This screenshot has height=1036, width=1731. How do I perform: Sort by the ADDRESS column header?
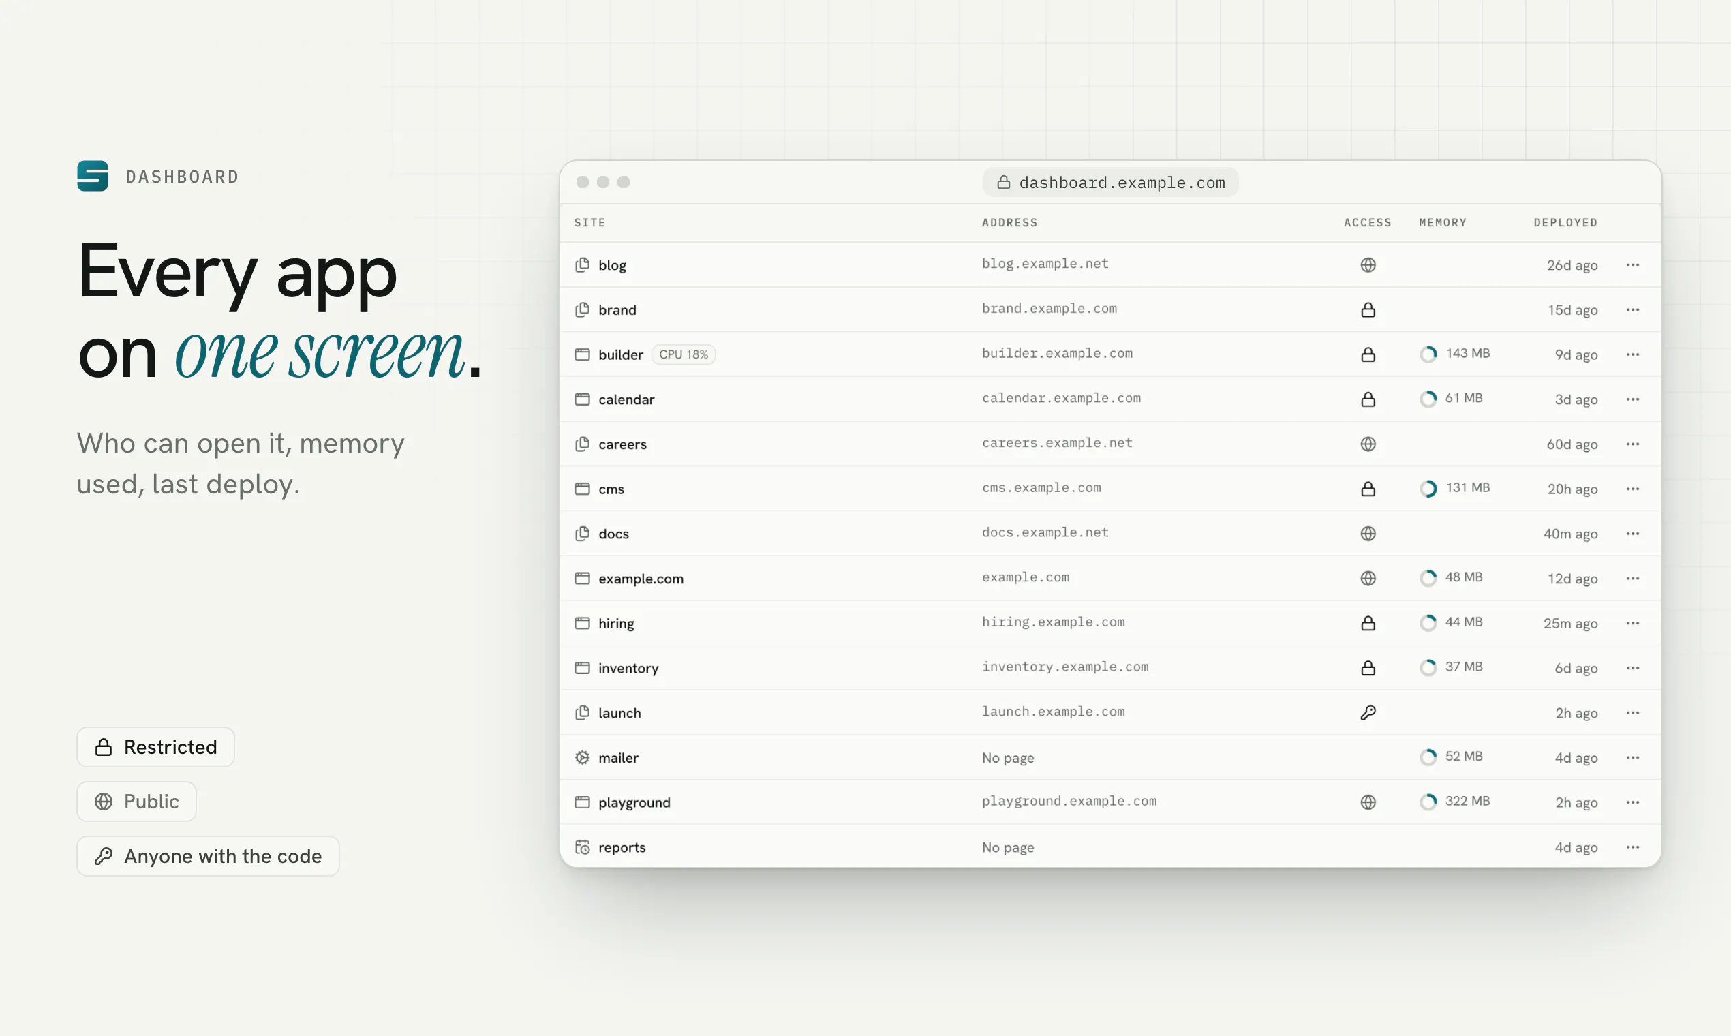click(x=1009, y=223)
